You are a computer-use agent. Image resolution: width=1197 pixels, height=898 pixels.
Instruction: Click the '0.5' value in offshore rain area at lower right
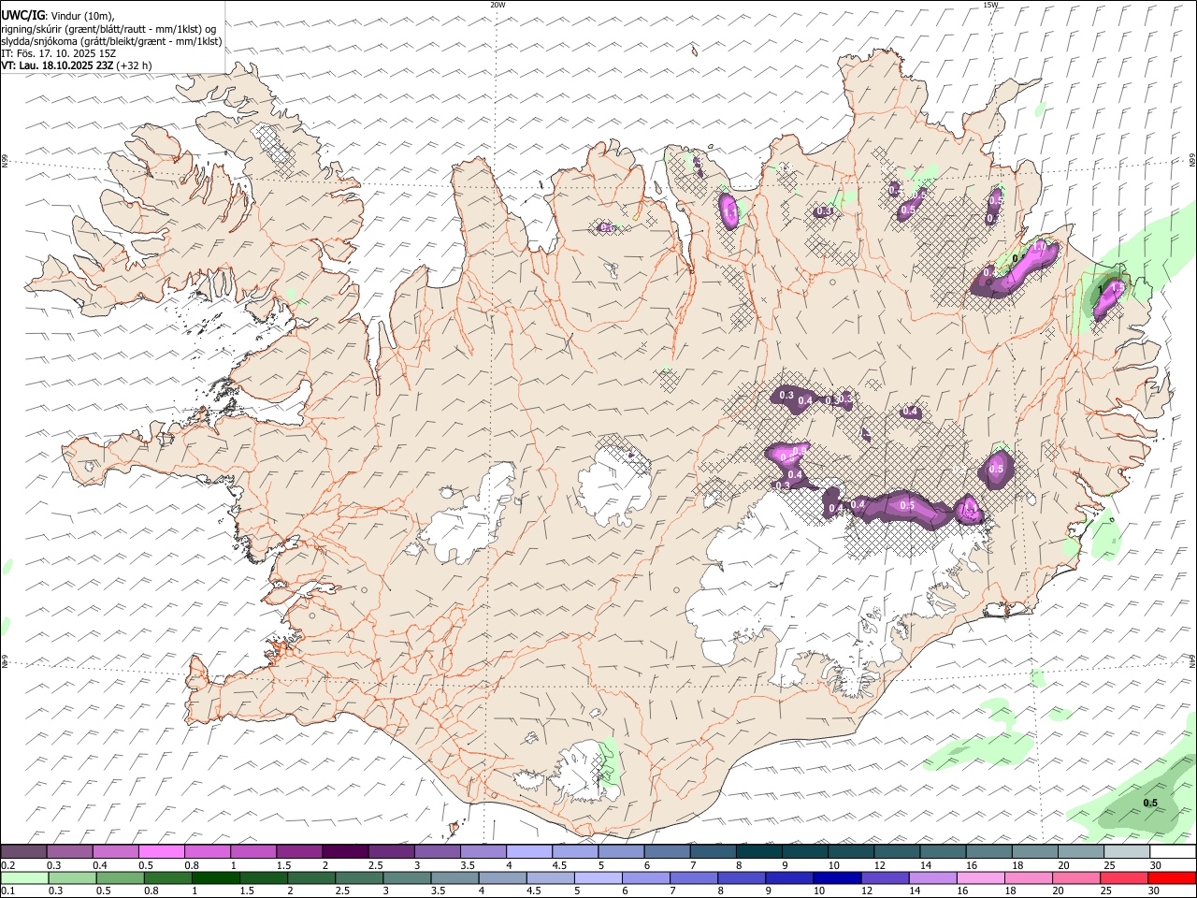1150,803
